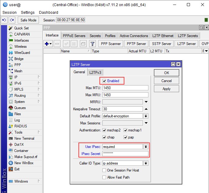Screen dimensions: 209x193
Task: Toggle the mschap2 authentication checkbox
Action: pyautogui.click(x=104, y=130)
